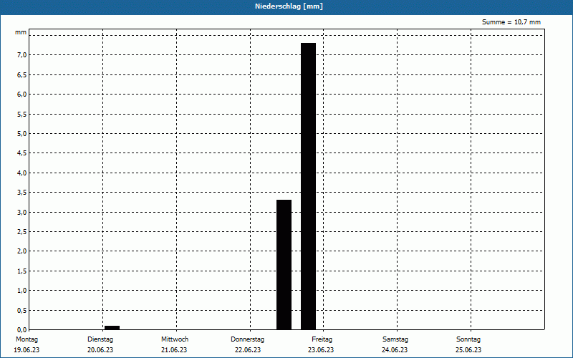Screen dimensions: 573x358
Task: Click the Niederschlag [mm] chart title
Action: coord(289,6)
